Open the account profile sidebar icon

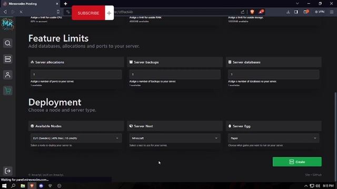pyautogui.click(x=8, y=75)
